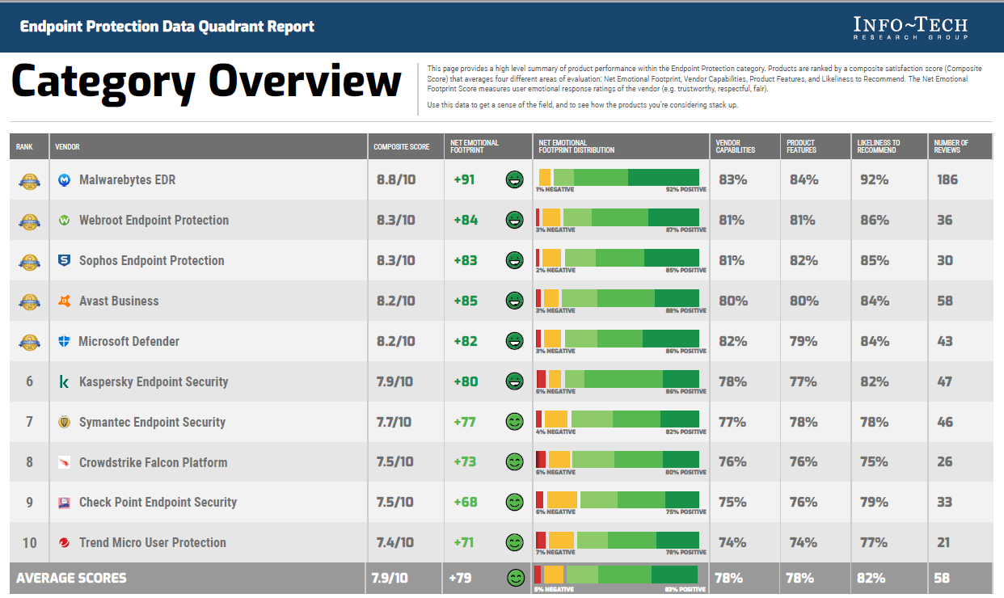This screenshot has height=598, width=1004.
Task: Click the Webroot Endpoint Protection logo icon
Action: (x=65, y=220)
